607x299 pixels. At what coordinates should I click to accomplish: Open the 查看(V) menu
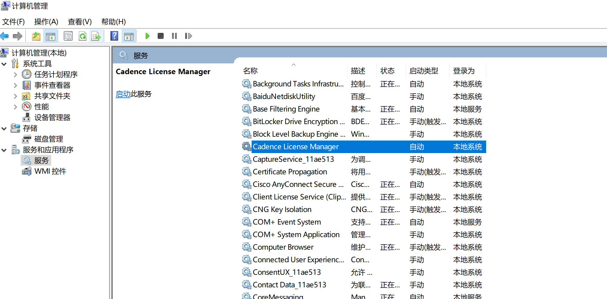(x=79, y=21)
